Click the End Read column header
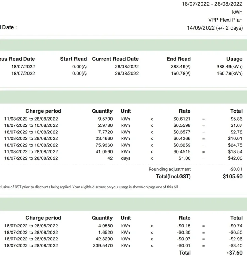This screenshot has height=259, width=247. 178,59
